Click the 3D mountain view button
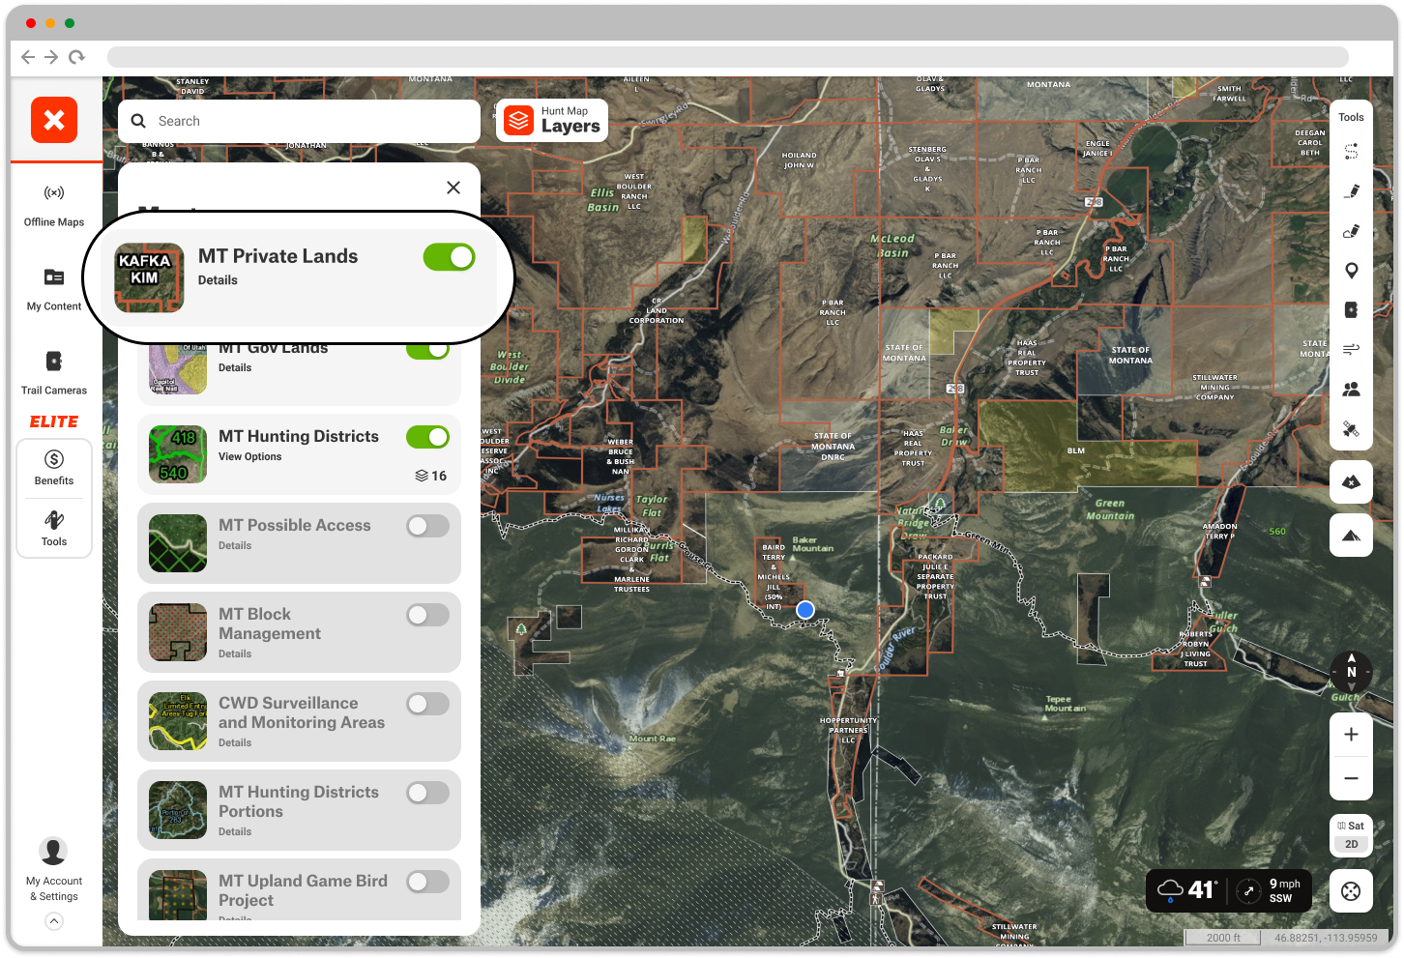This screenshot has height=958, width=1404. click(1351, 536)
